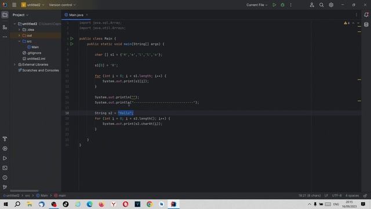The image size is (371, 209).
Task: Expand the .idea folder arrow
Action: click(19, 30)
